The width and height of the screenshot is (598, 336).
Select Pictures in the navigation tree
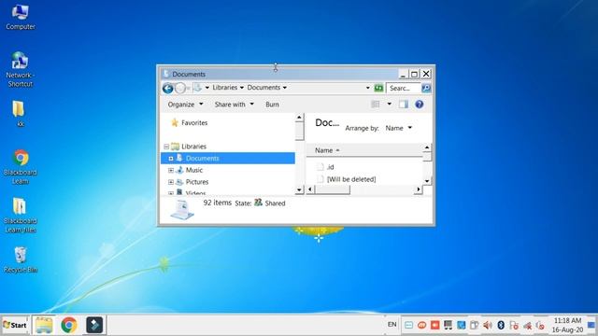click(197, 182)
